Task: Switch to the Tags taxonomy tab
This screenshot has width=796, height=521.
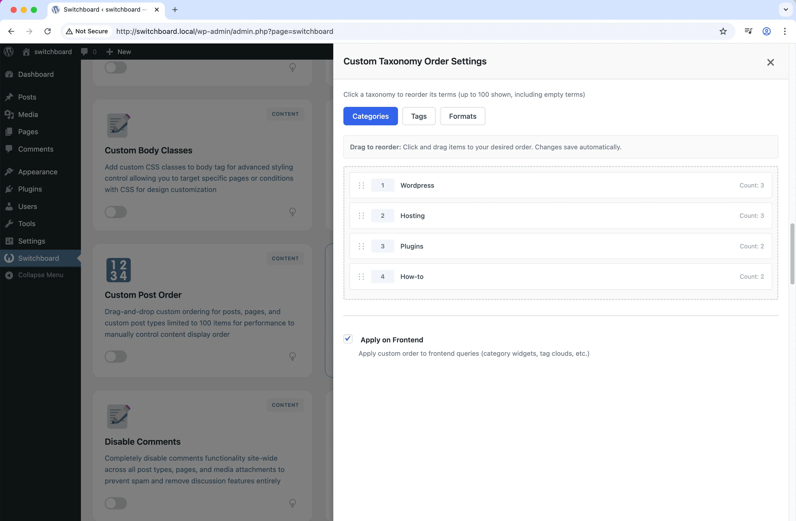Action: (x=418, y=116)
